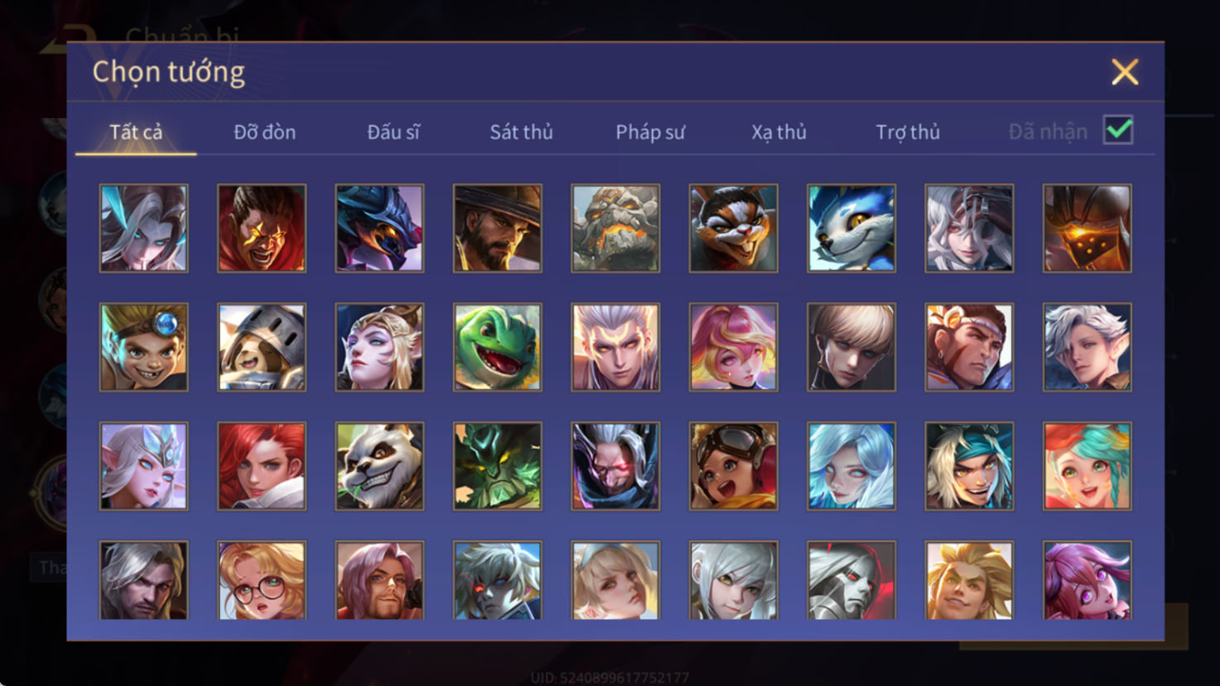Pick the red-haired female hero portrait

pos(262,466)
